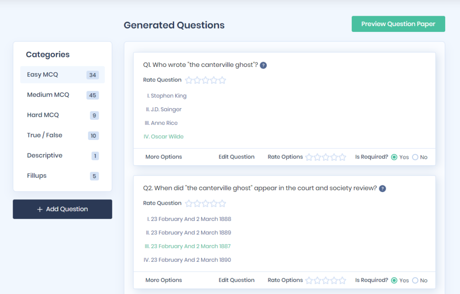Screen dimensions: 460x294
Task: Rate Q1 options with three stars
Action: [326, 157]
